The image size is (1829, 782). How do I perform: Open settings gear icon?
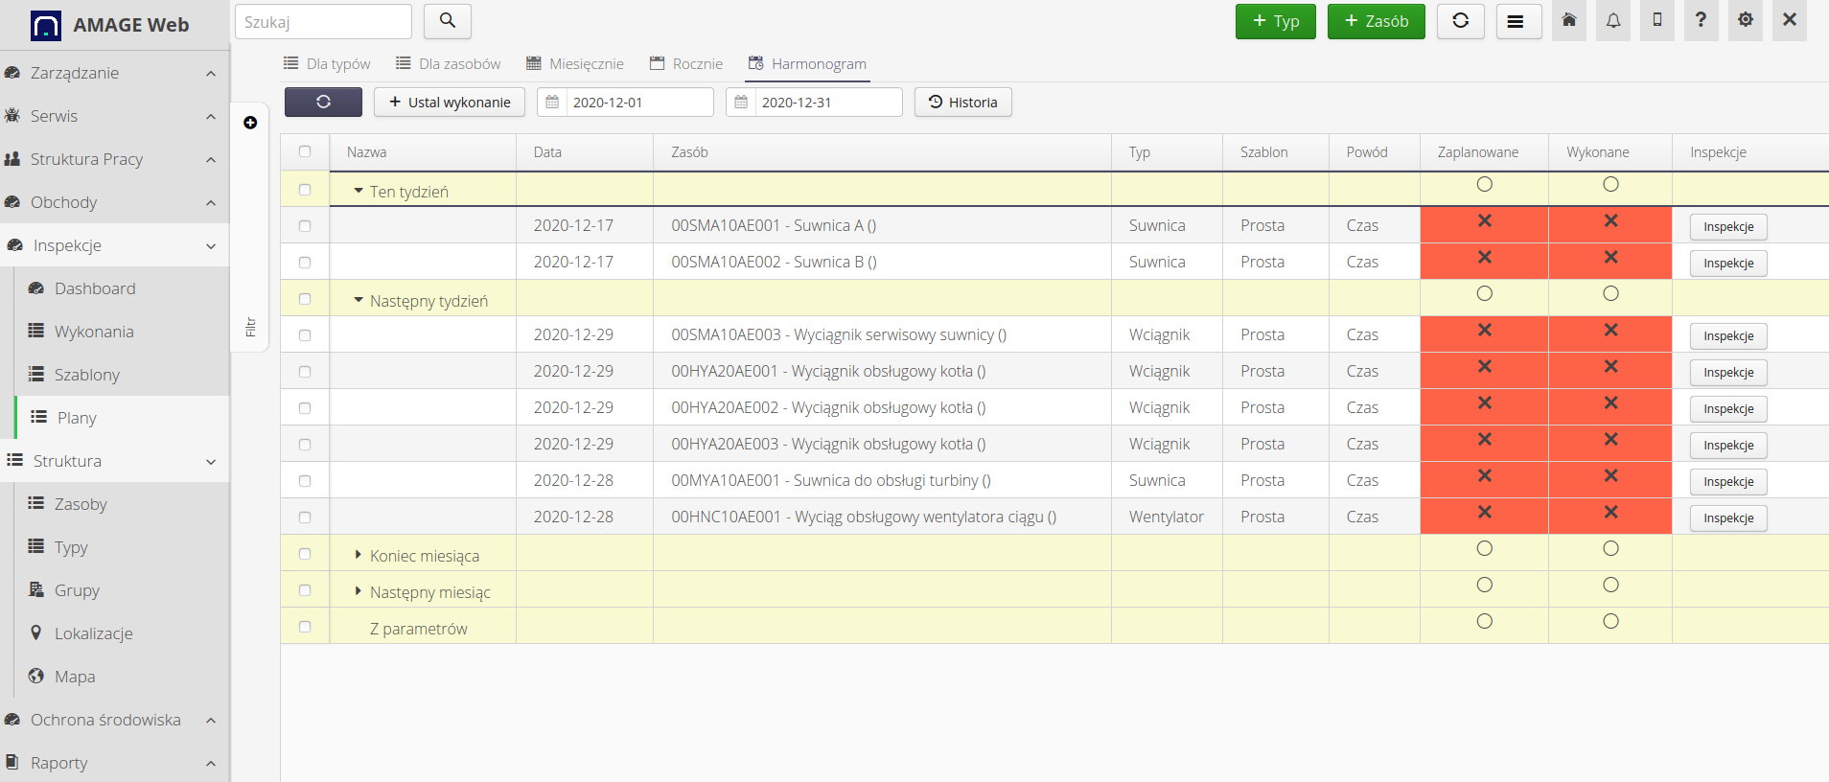1745,21
